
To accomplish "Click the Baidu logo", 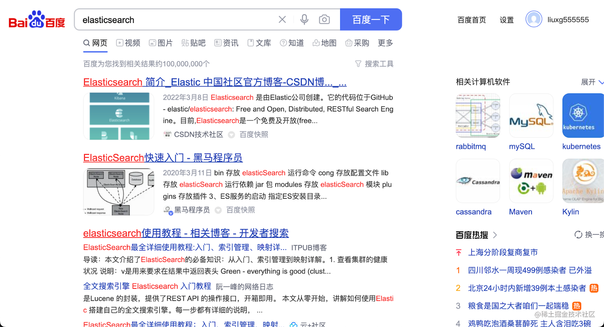I will 37,20.
